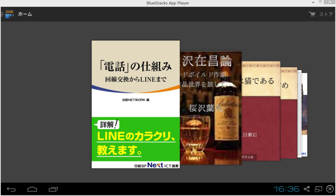Click the share icon in bottom bar
Screen dimensions: 336x196
pos(307,189)
